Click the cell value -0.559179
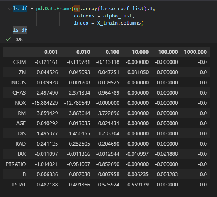This screenshot has height=197, width=217. pos(137,185)
